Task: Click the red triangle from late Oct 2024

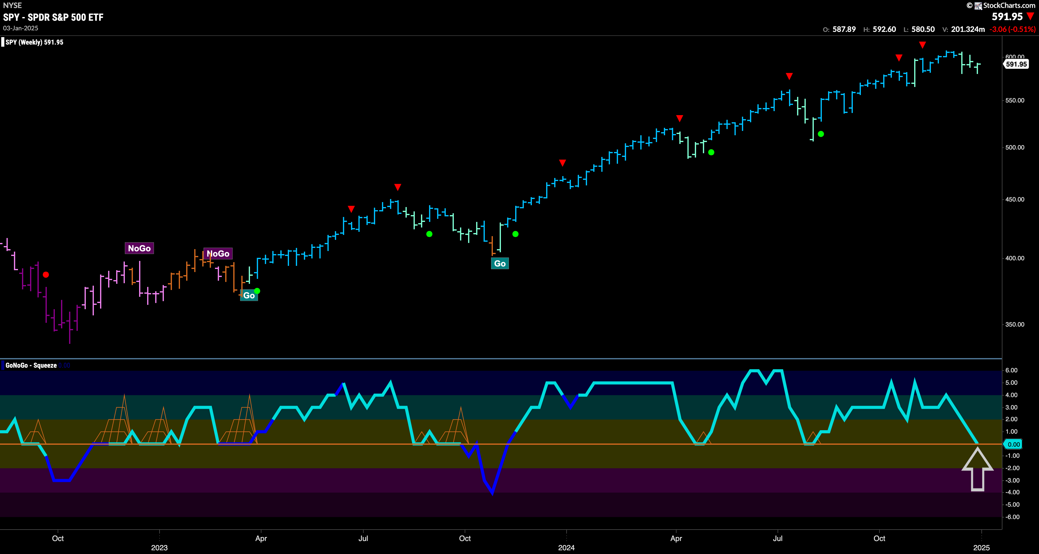Action: pyautogui.click(x=899, y=58)
